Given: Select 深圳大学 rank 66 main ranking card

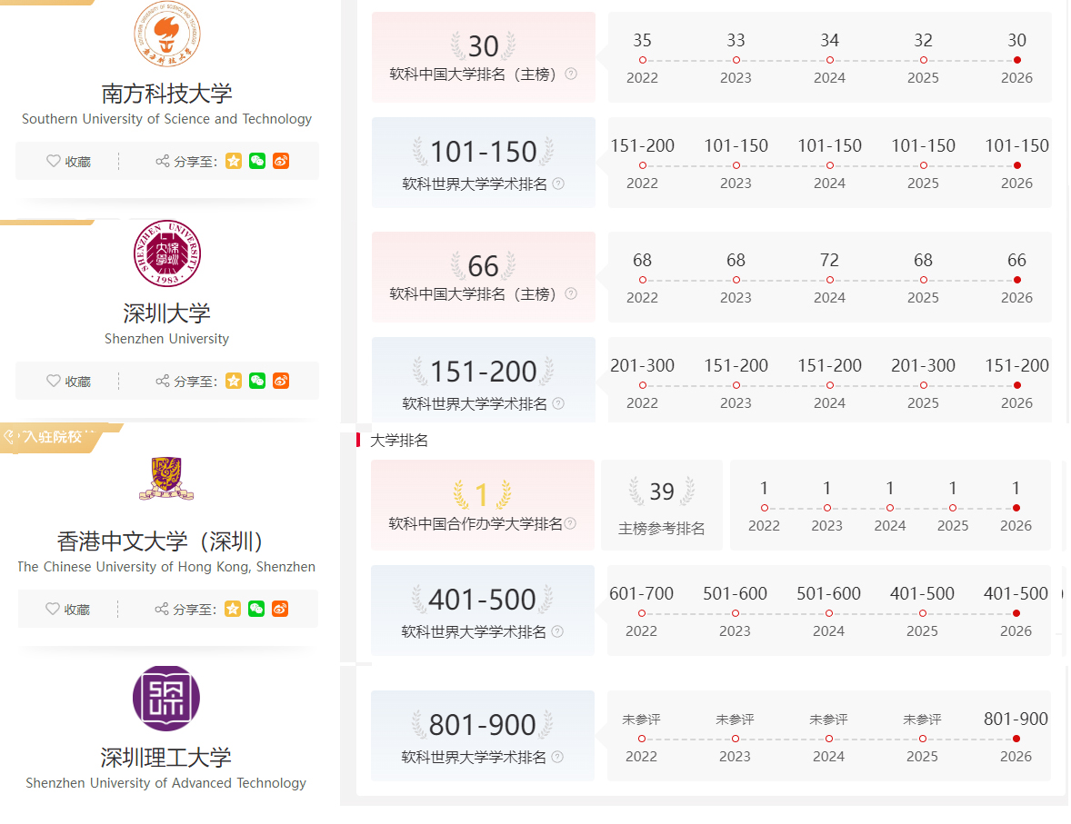Looking at the screenshot, I should 484,277.
